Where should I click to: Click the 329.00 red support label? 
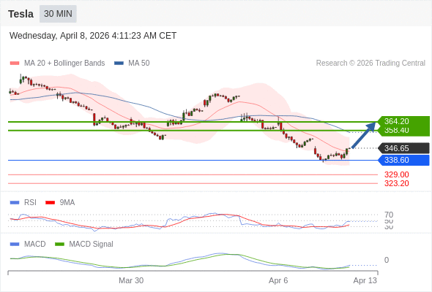tap(397, 174)
